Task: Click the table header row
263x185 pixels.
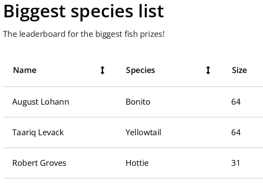Action: (133, 70)
